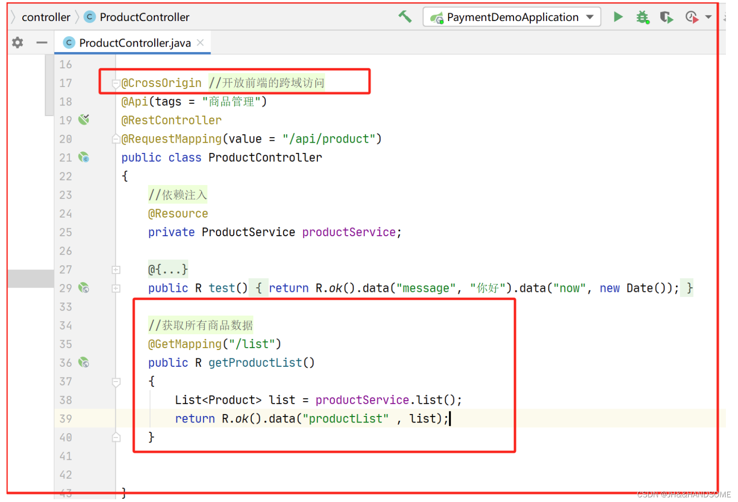
Task: Expand the folded test() method at line 29
Action: pyautogui.click(x=116, y=288)
